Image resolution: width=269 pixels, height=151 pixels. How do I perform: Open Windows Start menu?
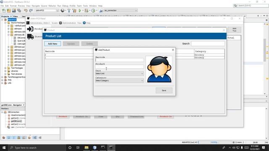point(4,148)
